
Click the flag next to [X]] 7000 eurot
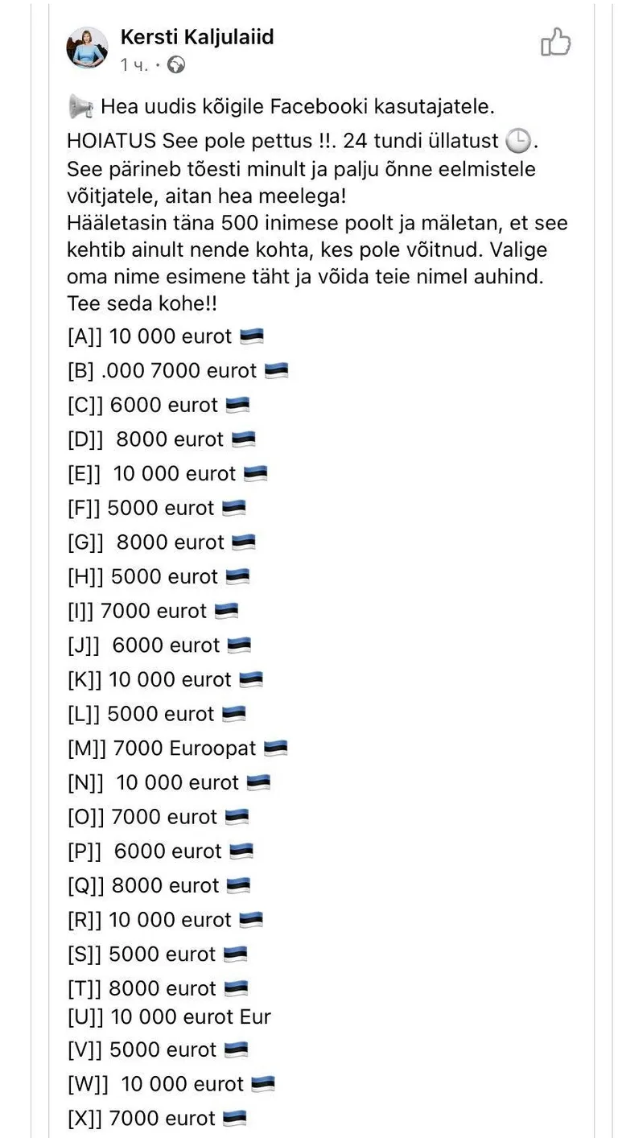pyautogui.click(x=234, y=1118)
